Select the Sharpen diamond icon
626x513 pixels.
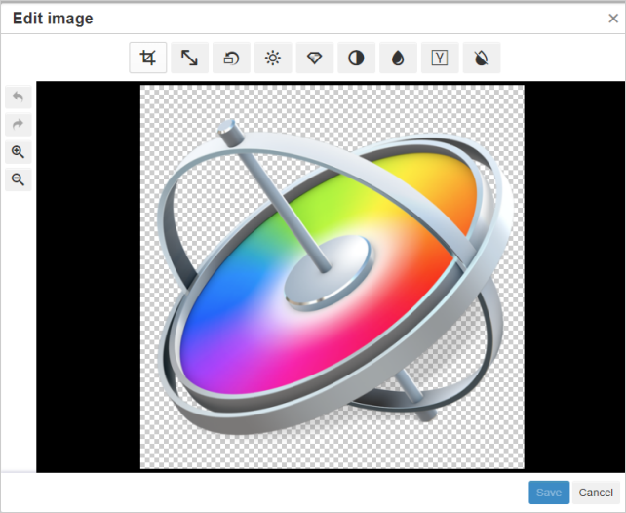coord(315,58)
